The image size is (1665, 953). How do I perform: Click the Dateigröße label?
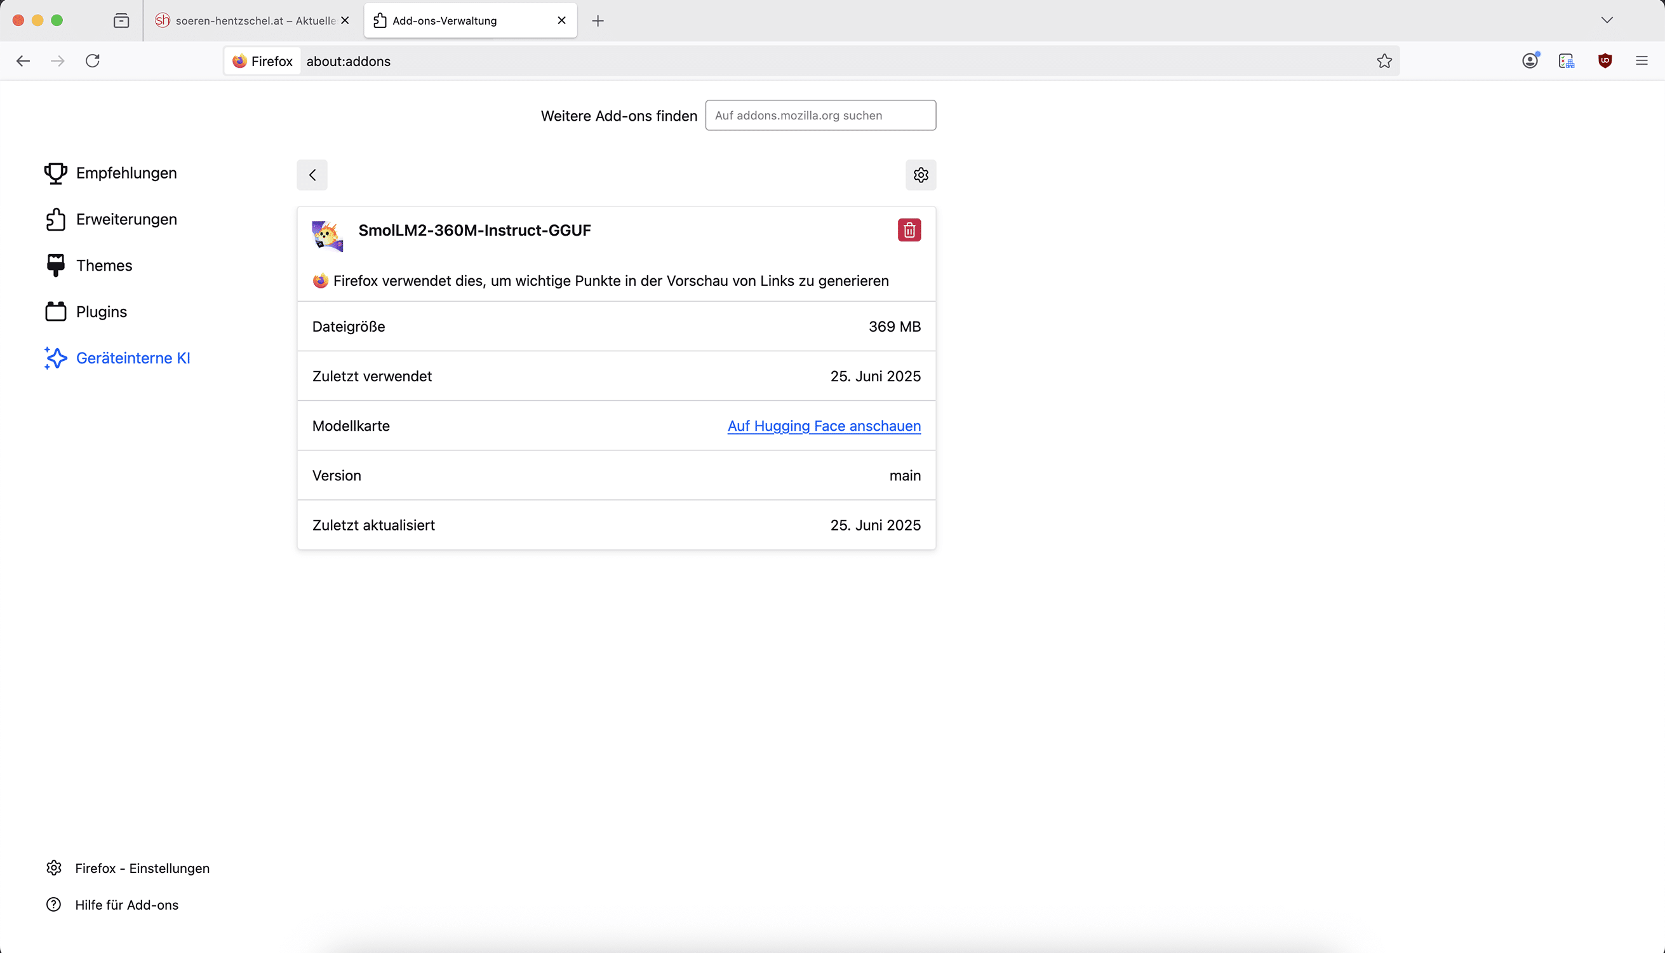[x=349, y=327]
